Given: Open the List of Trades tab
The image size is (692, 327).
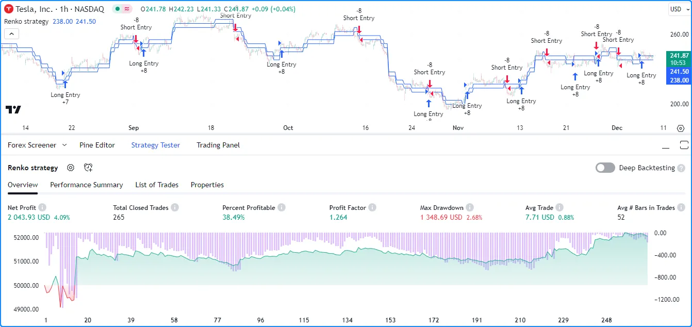Looking at the screenshot, I should [x=157, y=185].
